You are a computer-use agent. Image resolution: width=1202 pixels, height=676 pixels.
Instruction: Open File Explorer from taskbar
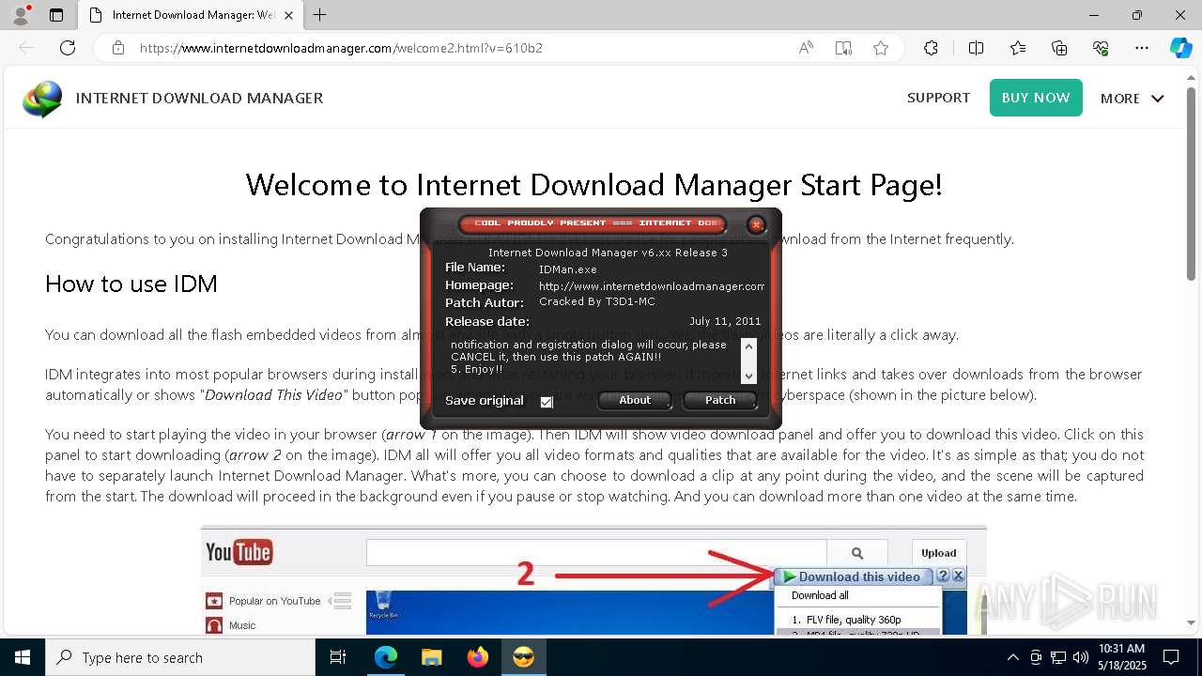pyautogui.click(x=431, y=657)
